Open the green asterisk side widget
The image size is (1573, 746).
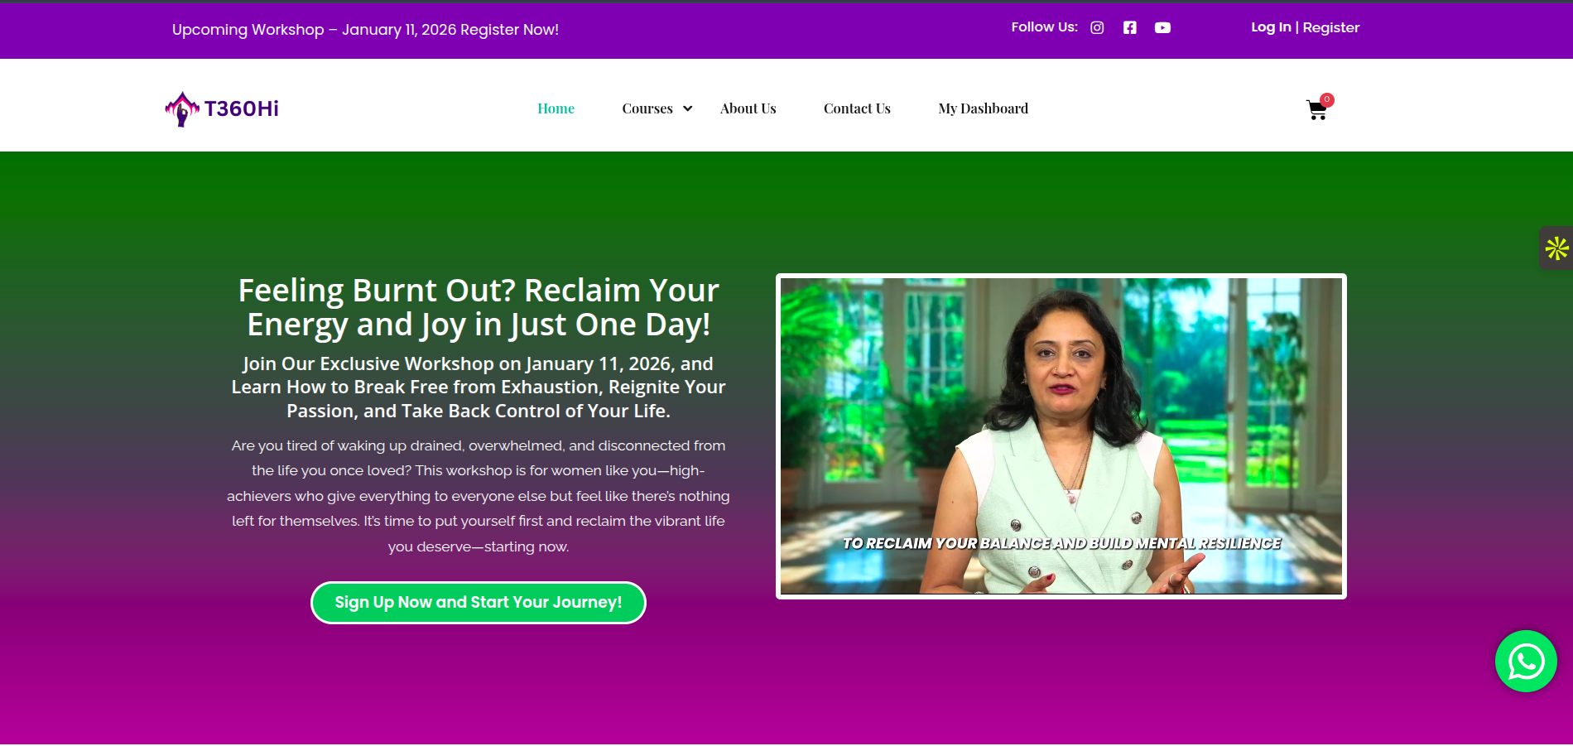point(1556,248)
